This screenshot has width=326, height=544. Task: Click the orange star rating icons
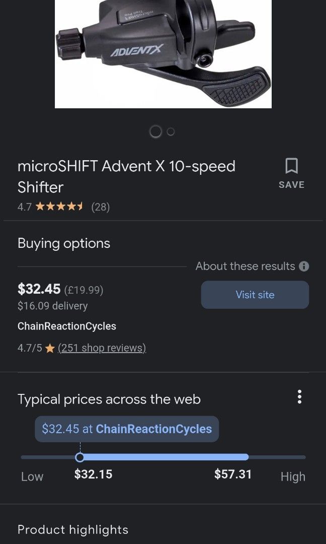tap(59, 207)
